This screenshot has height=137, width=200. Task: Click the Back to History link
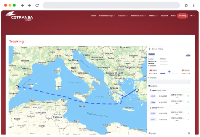157,49
